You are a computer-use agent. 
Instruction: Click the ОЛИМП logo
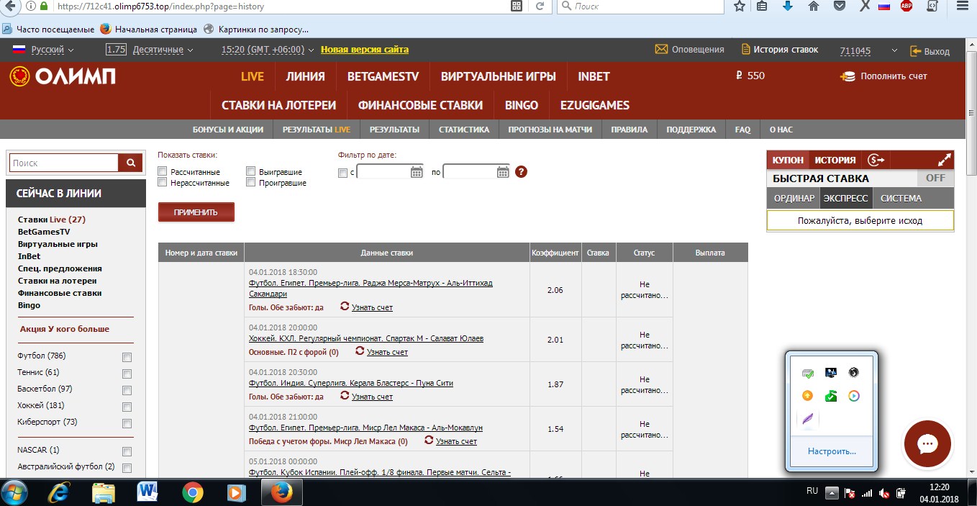[62, 76]
